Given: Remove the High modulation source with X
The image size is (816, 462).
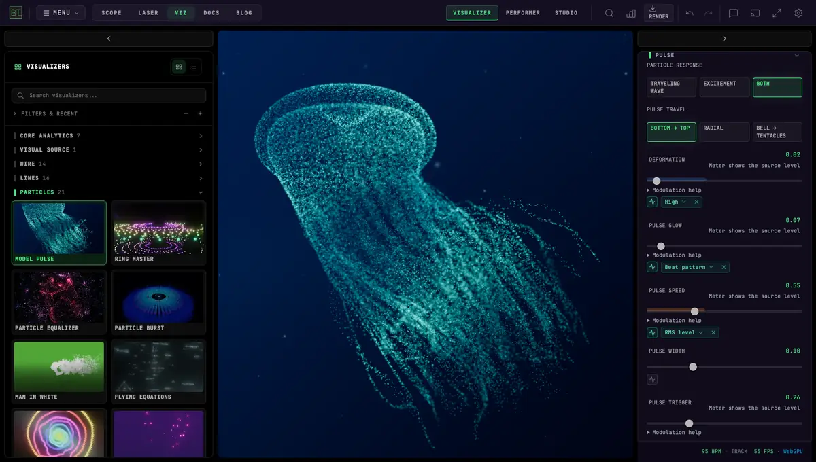Looking at the screenshot, I should [x=697, y=202].
